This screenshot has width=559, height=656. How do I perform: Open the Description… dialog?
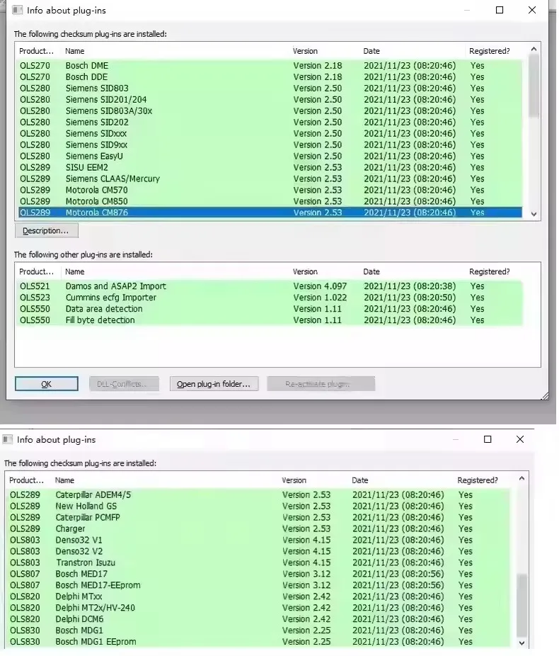[47, 230]
